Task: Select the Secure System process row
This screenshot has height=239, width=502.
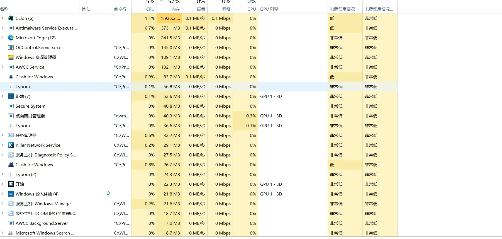Action: (x=30, y=106)
